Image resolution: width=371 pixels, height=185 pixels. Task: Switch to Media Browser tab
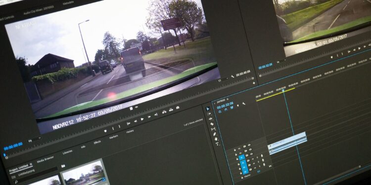click(45, 160)
